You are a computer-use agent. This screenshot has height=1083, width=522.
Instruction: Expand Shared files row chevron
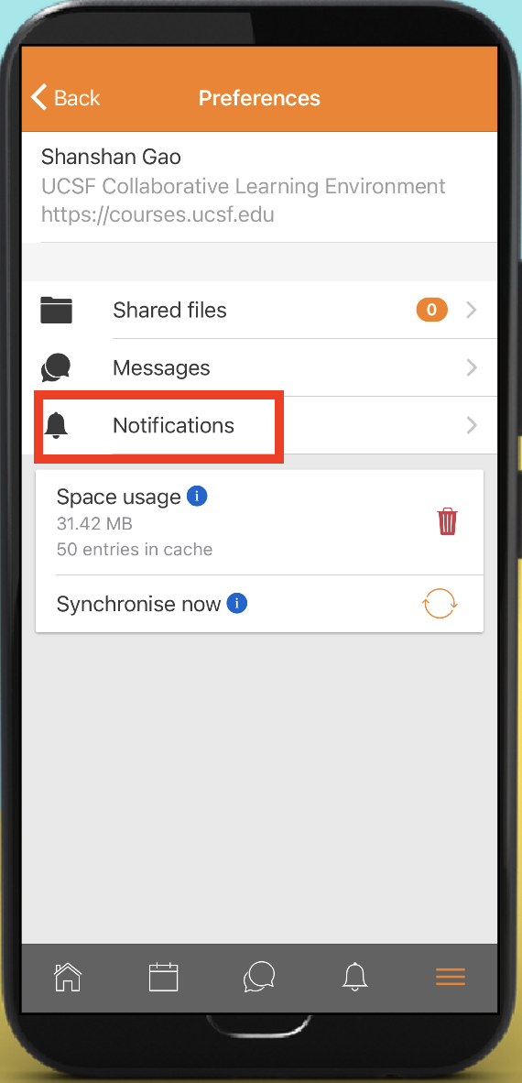[x=472, y=310]
